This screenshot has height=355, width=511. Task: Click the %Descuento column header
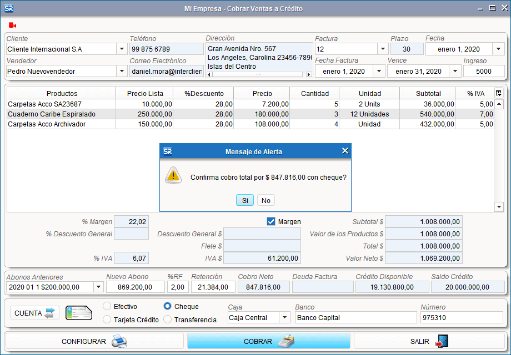(204, 93)
